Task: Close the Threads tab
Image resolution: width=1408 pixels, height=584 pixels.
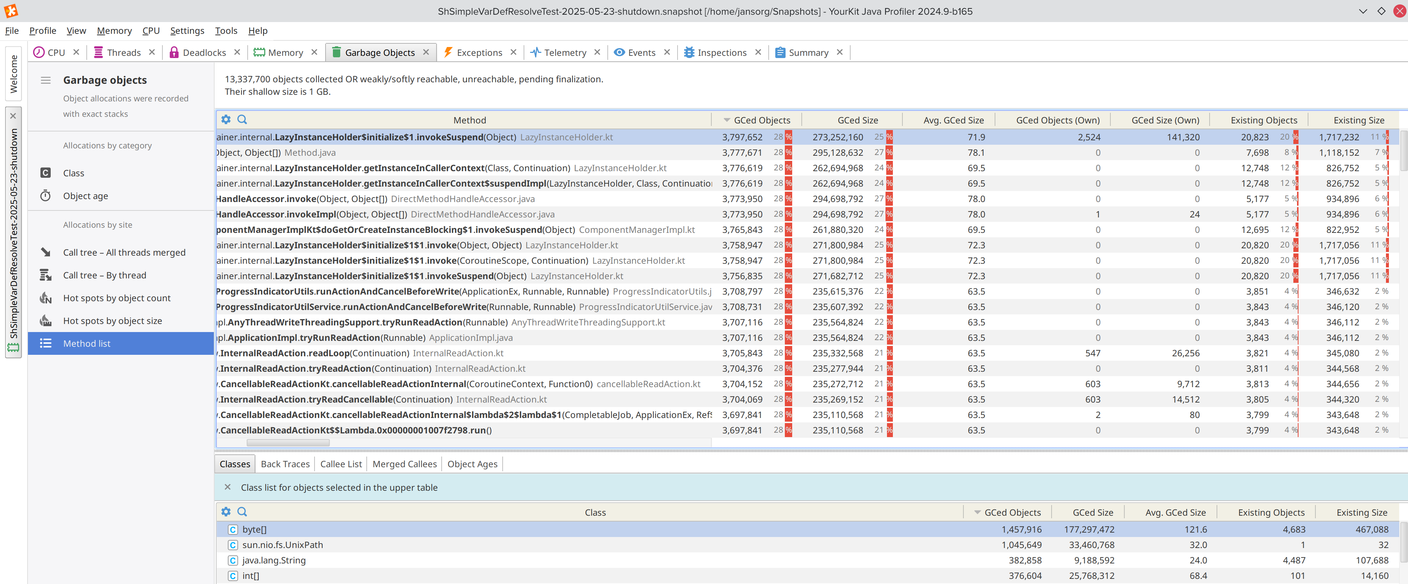Action: (x=152, y=52)
